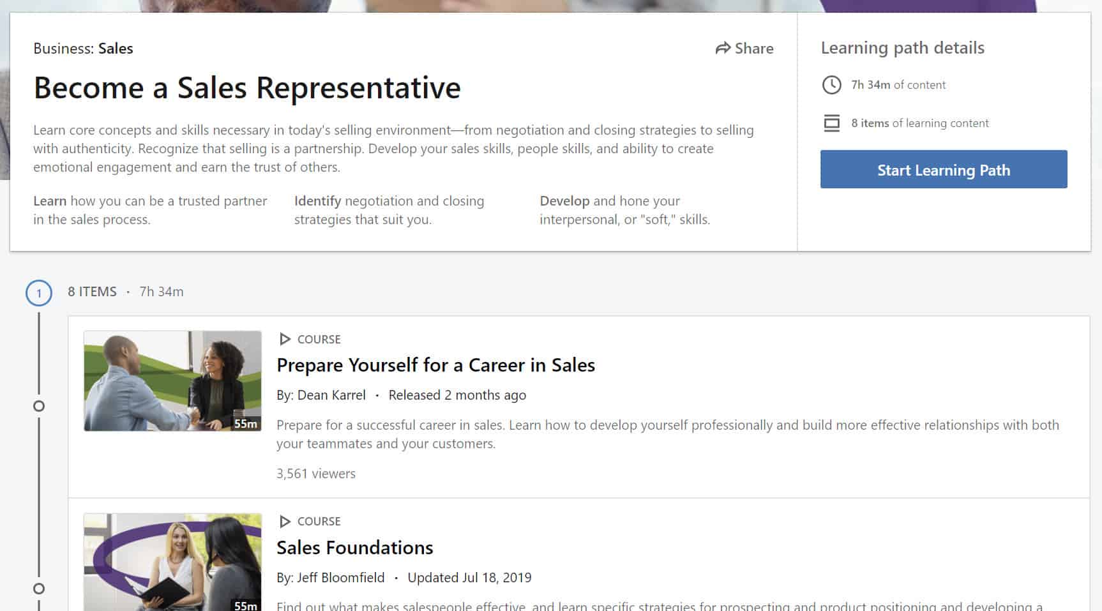This screenshot has height=611, width=1102.
Task: Click the 3,561 viewers count
Action: point(315,473)
